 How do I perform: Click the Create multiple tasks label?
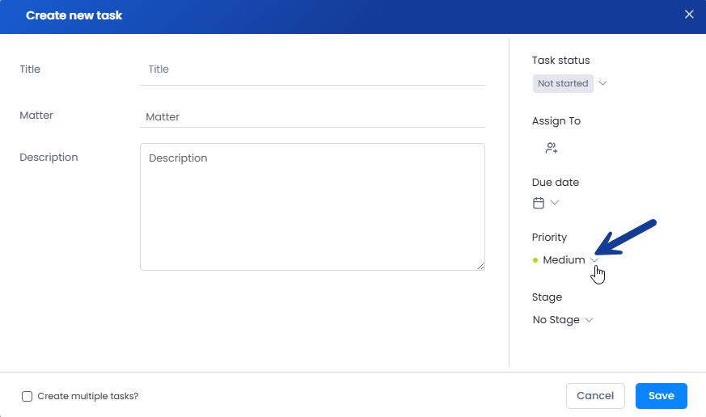88,396
